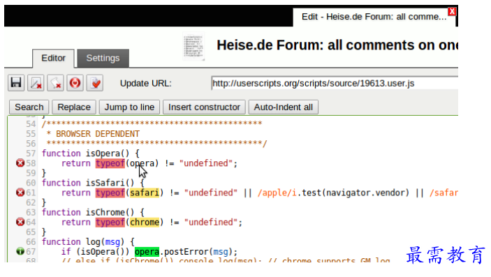Click the highlighted opera word on line 67
This screenshot has width=491, height=277.
tap(147, 252)
